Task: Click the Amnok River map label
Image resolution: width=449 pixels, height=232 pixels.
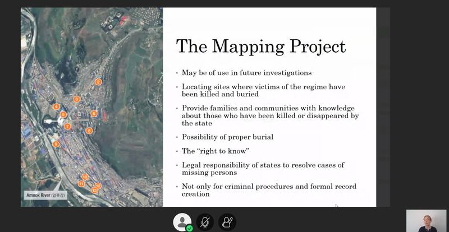Action: pos(45,196)
